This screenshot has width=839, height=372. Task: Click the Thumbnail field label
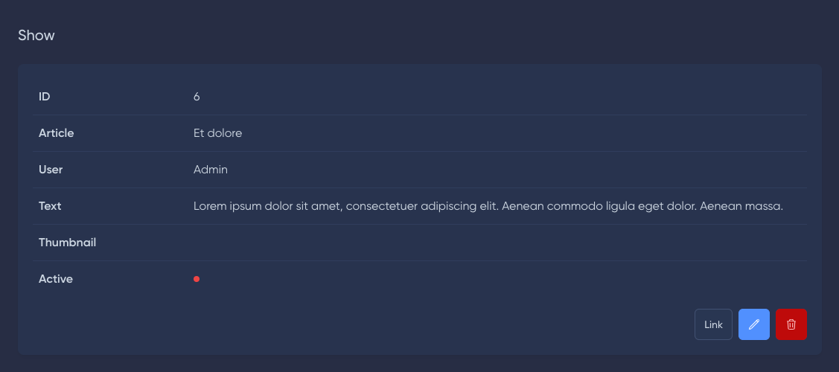pos(67,243)
